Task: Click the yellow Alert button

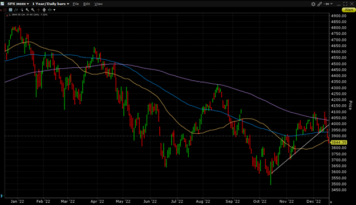Action: [x=349, y=10]
